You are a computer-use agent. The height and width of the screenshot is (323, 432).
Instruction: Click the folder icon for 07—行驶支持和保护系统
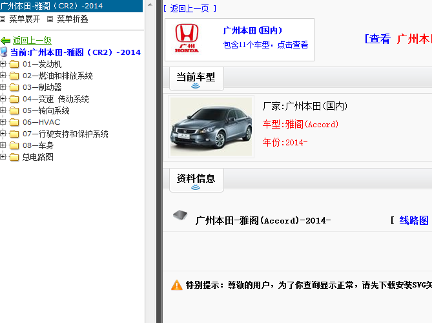pos(14,134)
